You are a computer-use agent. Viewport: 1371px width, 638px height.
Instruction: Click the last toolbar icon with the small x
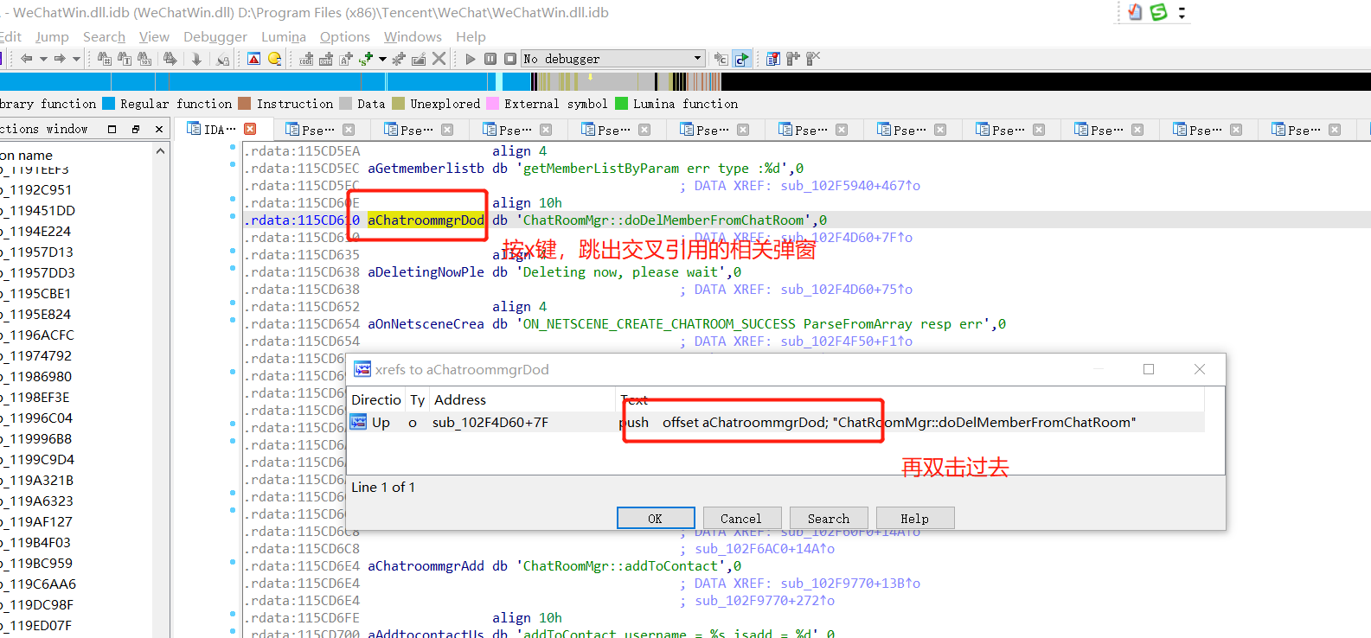813,59
